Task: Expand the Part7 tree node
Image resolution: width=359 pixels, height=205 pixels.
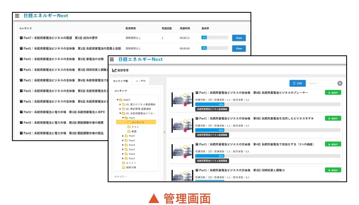Action: [x=123, y=158]
